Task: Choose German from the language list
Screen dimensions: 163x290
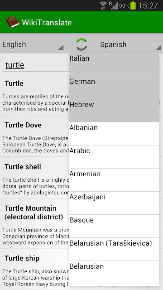Action: pyautogui.click(x=114, y=87)
